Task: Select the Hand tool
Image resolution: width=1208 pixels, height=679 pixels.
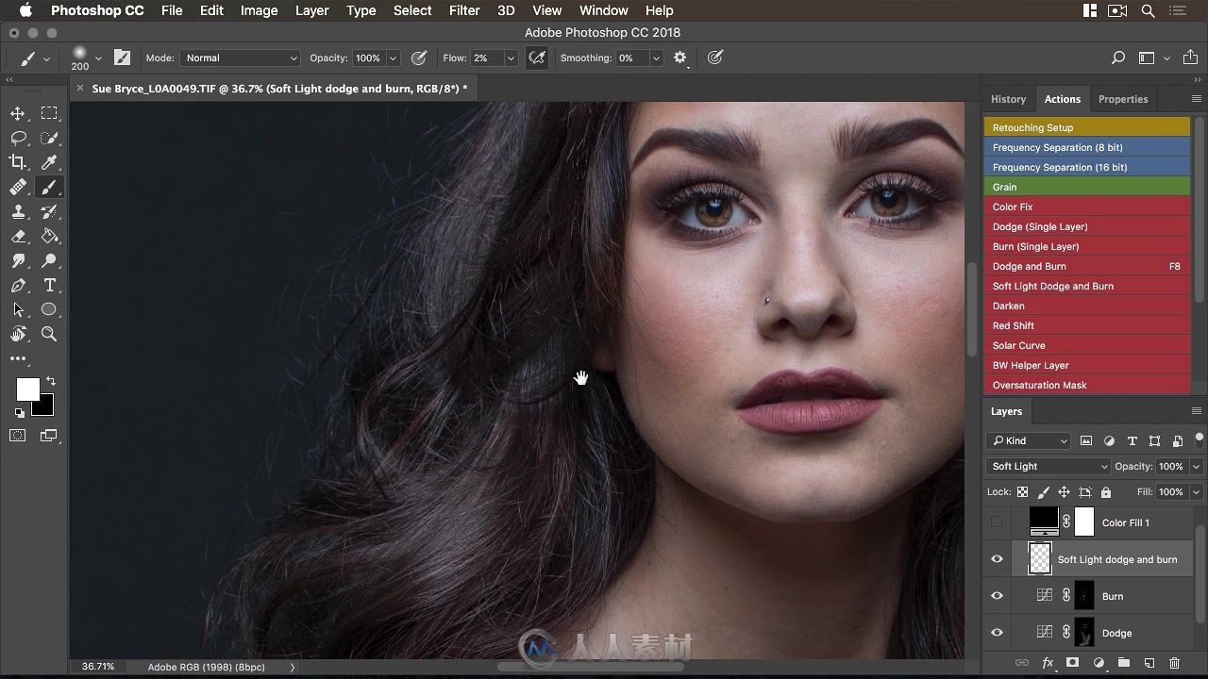Action: 18,334
